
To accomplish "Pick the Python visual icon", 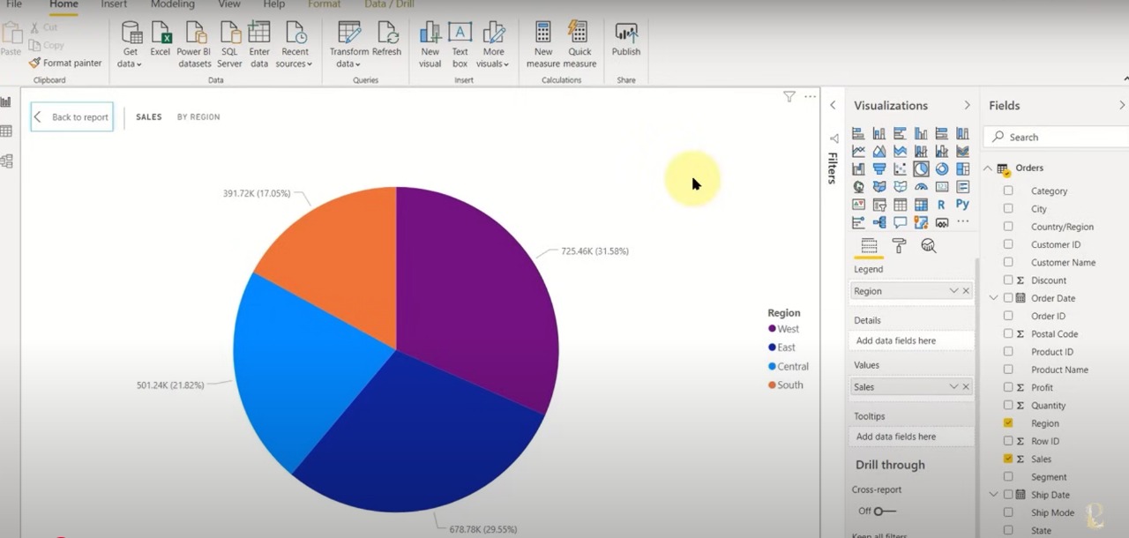I will click(x=962, y=204).
